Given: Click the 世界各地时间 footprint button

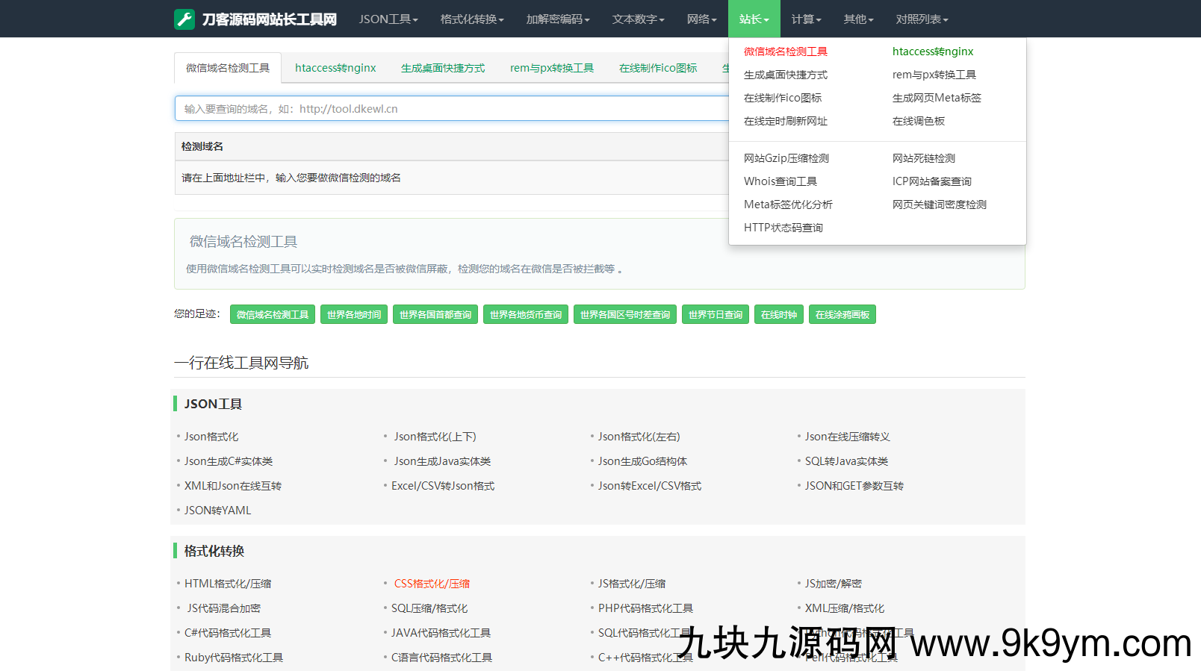Looking at the screenshot, I should click(354, 315).
